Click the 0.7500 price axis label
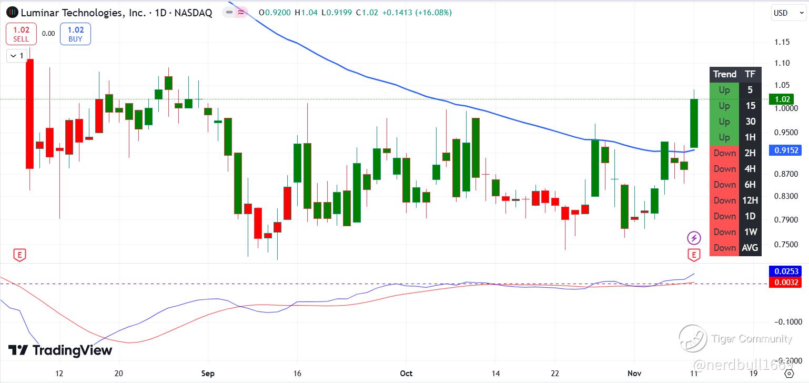The height and width of the screenshot is (383, 809). click(786, 244)
